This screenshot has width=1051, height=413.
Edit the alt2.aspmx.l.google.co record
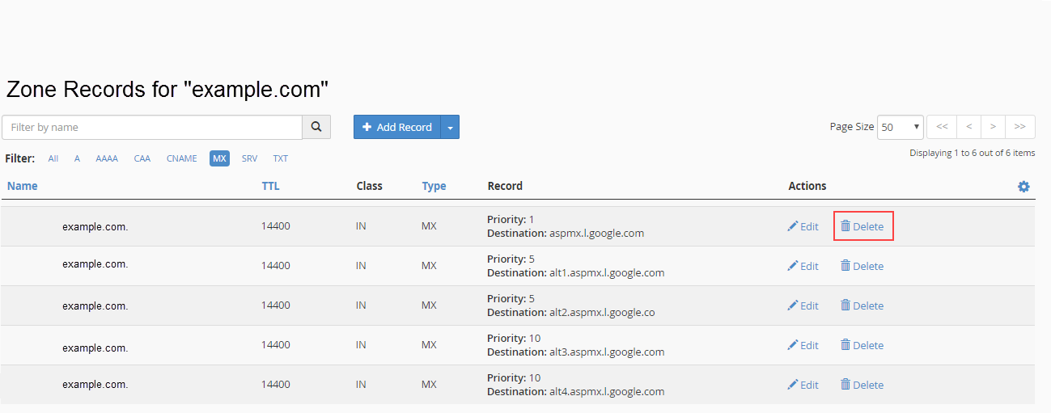[803, 306]
